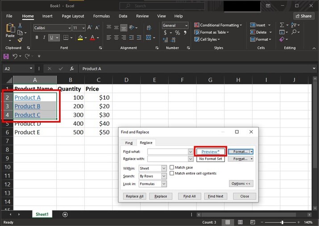Check Match entire cell contents

(172, 173)
